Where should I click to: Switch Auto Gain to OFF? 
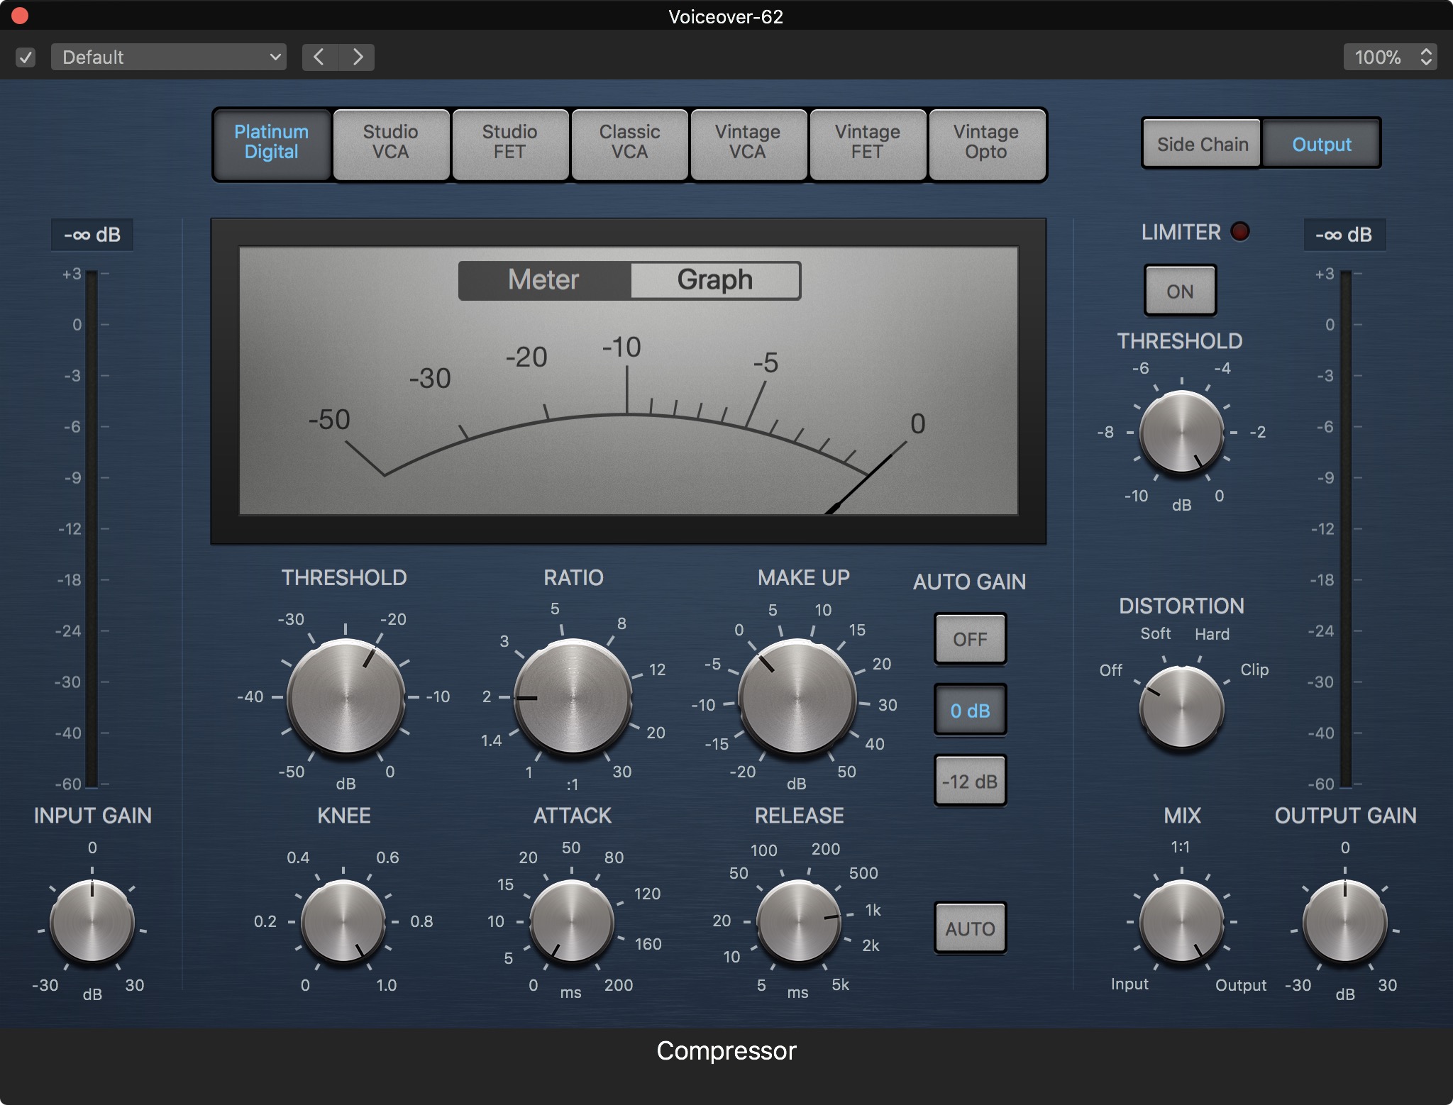coord(969,639)
